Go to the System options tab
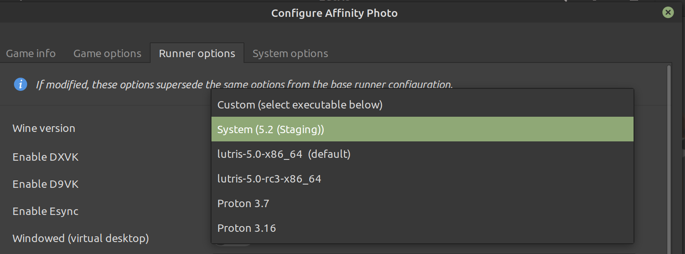 [290, 53]
